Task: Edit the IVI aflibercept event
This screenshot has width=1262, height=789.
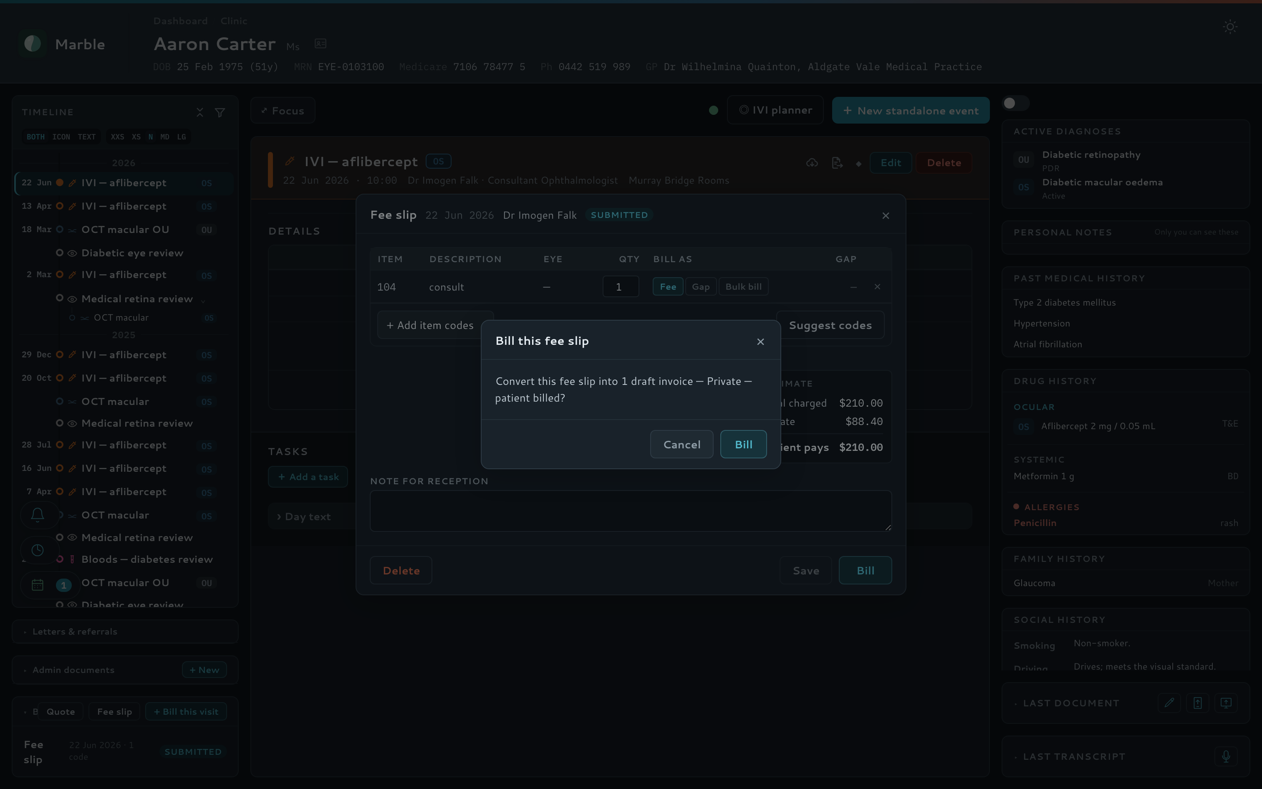Action: [891, 163]
